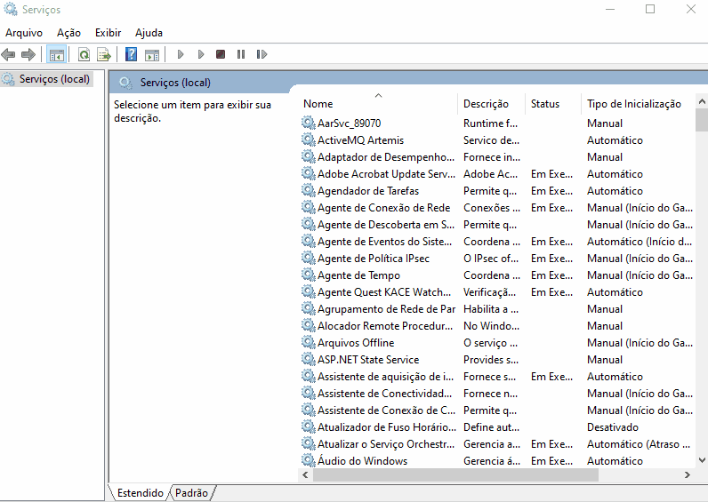Image resolution: width=708 pixels, height=502 pixels.
Task: Click the Back arrow toolbar icon
Action: pos(8,54)
